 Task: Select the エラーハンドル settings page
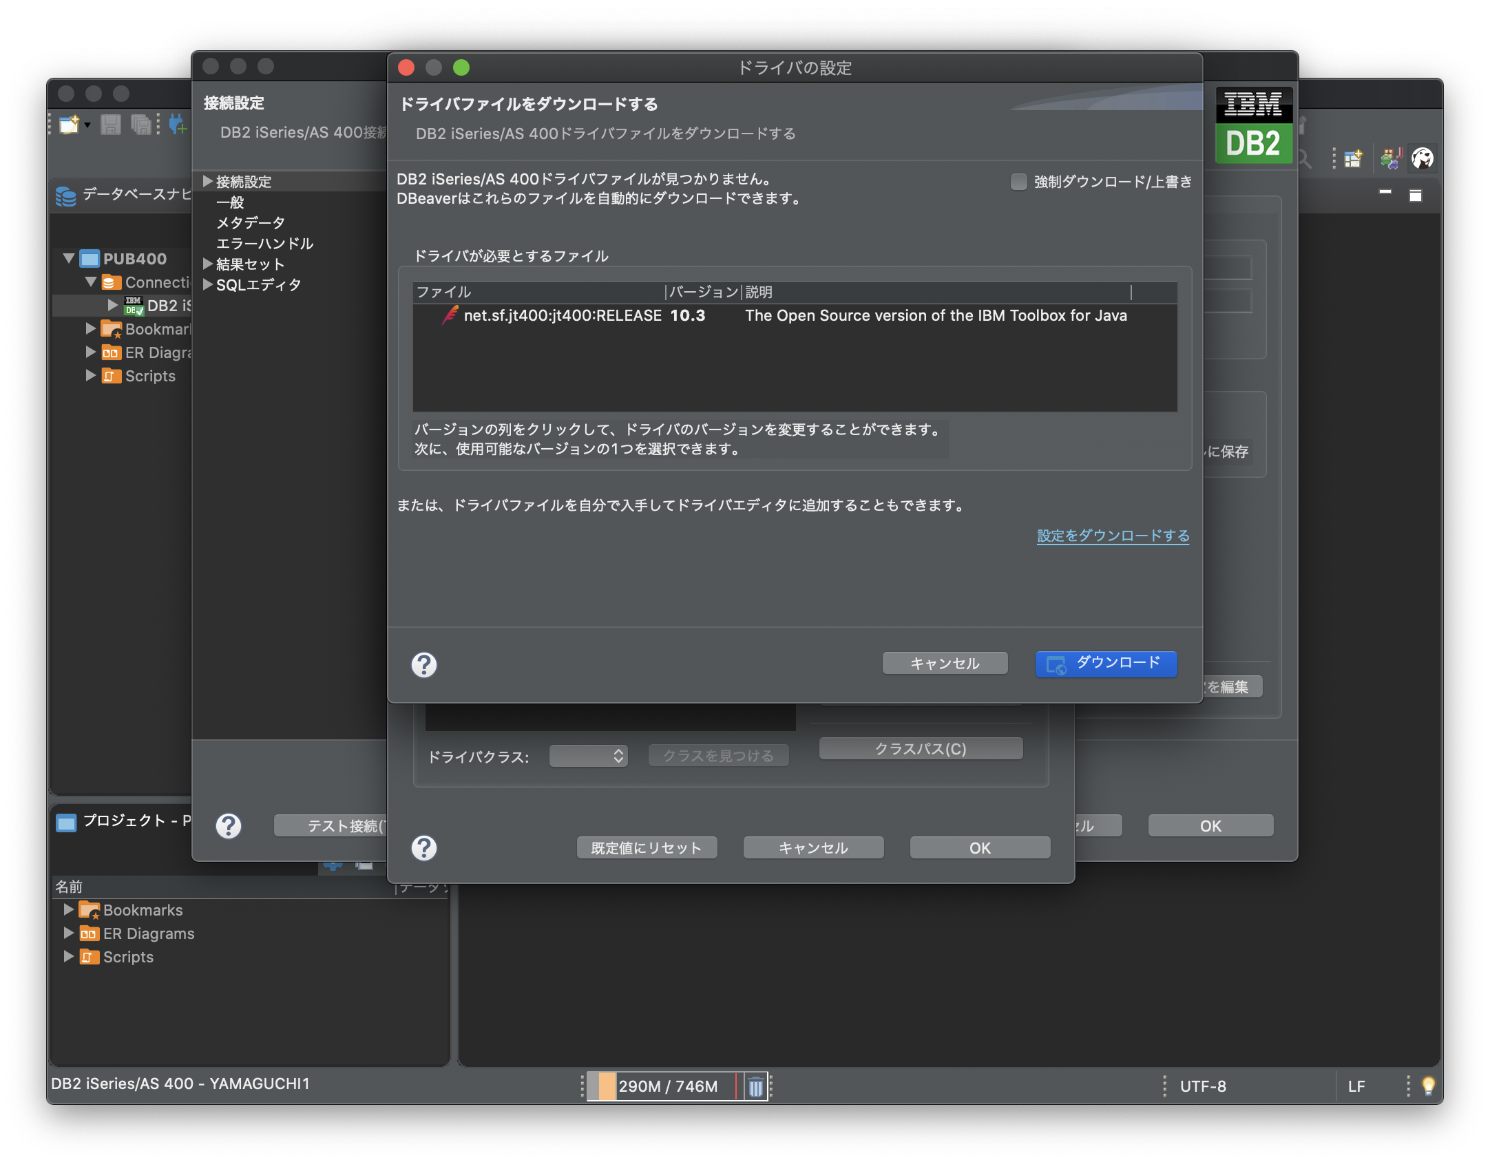pyautogui.click(x=264, y=243)
